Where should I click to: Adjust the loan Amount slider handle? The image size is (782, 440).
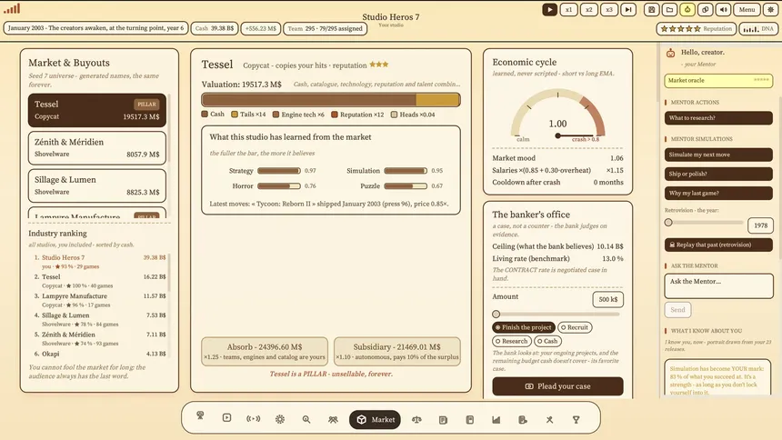496,315
